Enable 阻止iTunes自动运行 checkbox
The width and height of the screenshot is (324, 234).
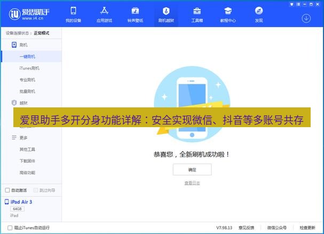[10, 228]
